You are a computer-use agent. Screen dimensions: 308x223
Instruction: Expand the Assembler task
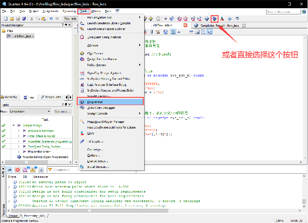(18, 141)
